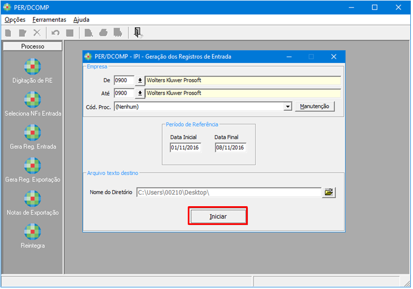Click the Manutenção button
Viewport: 413px width, 289px height.
pyautogui.click(x=315, y=107)
